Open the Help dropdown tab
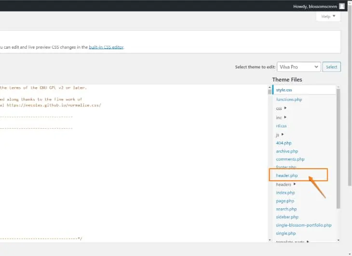This screenshot has height=256, width=352. tap(328, 16)
